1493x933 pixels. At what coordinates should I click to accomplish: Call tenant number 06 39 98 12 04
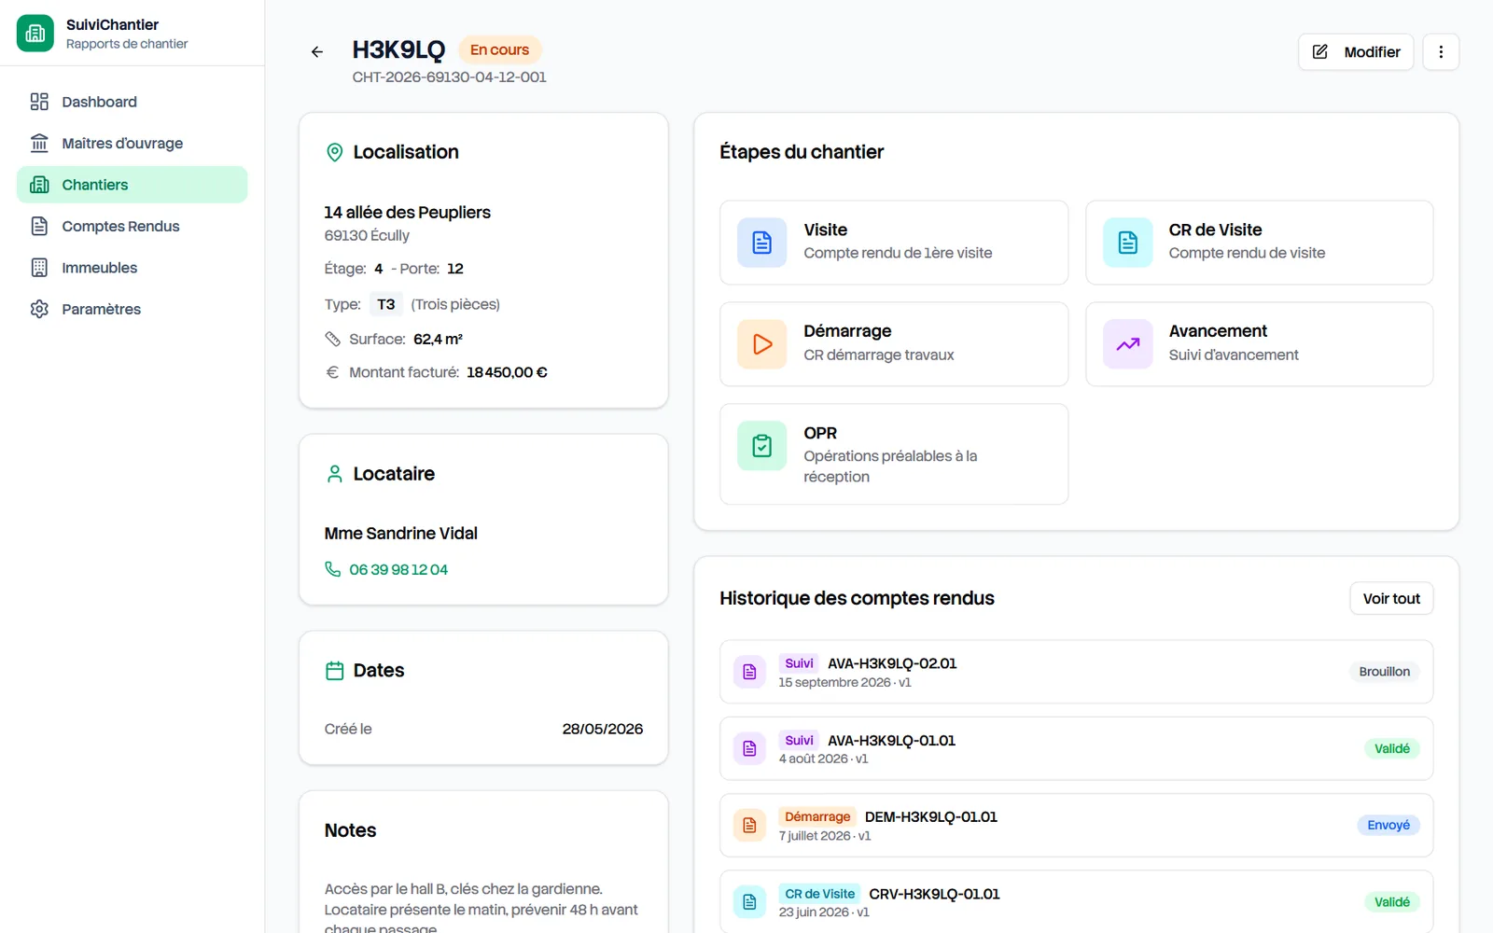[x=398, y=569]
